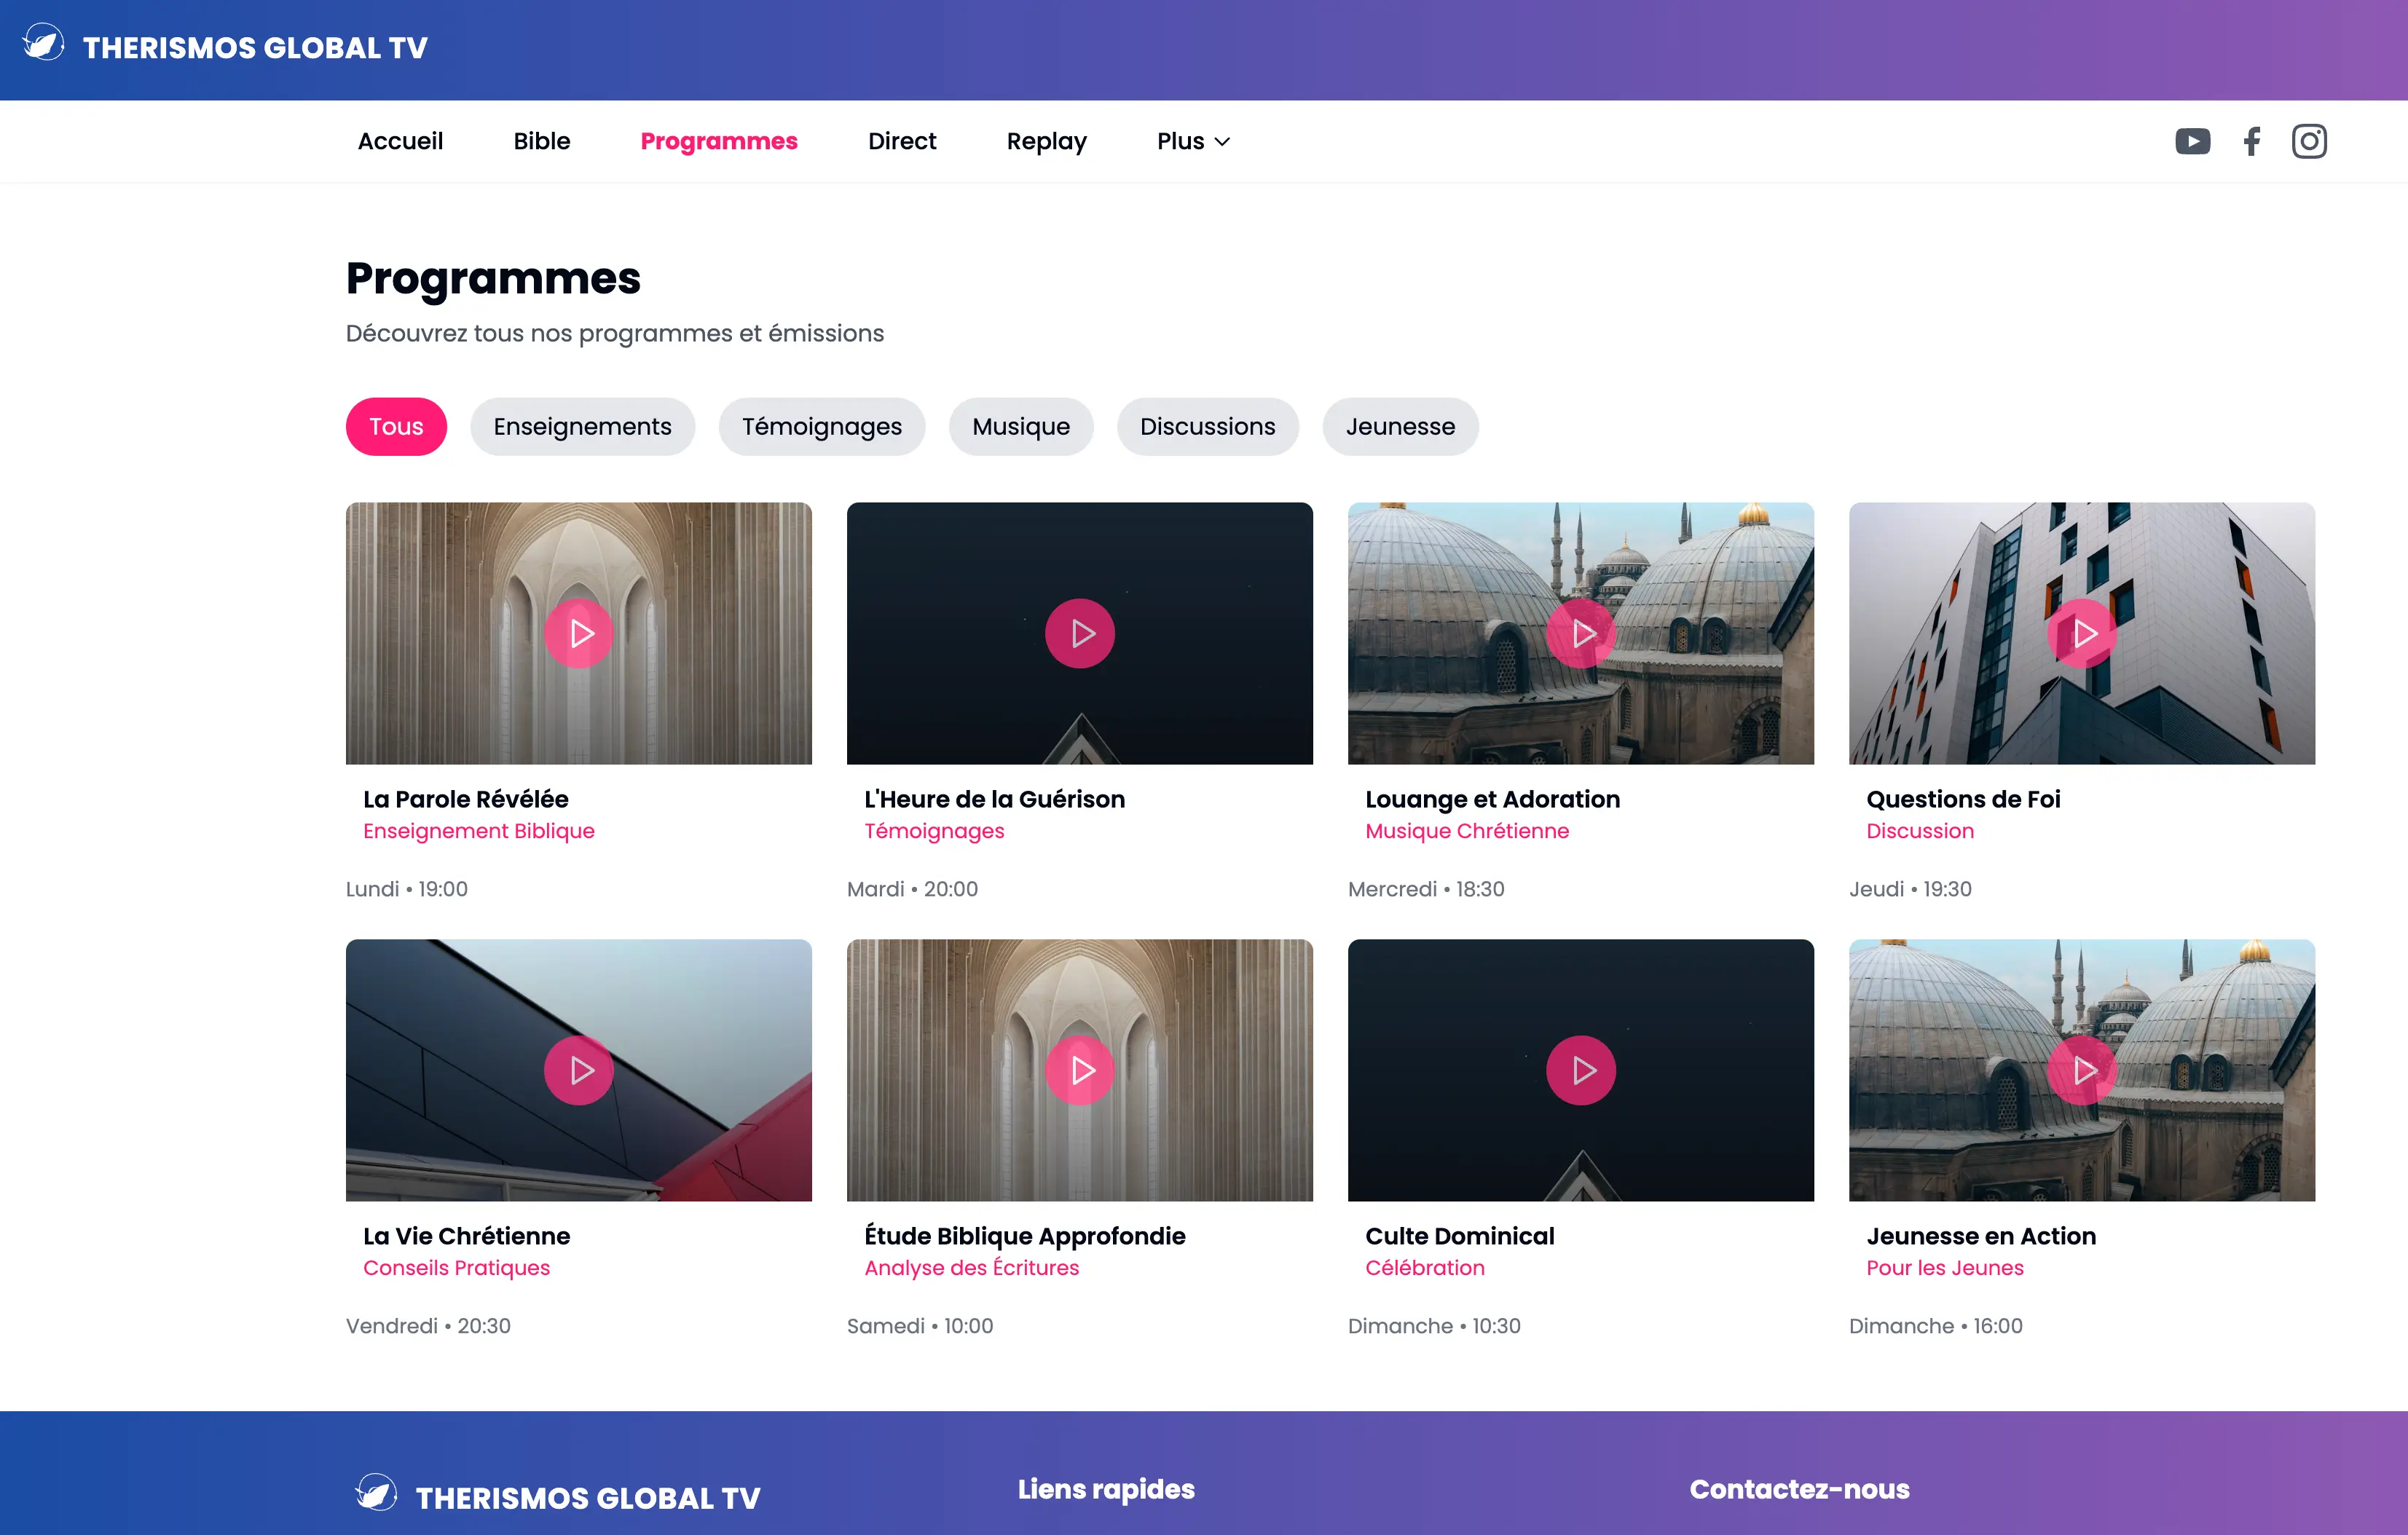Expand the Plus dropdown menu
This screenshot has width=2408, height=1535.
[1192, 141]
